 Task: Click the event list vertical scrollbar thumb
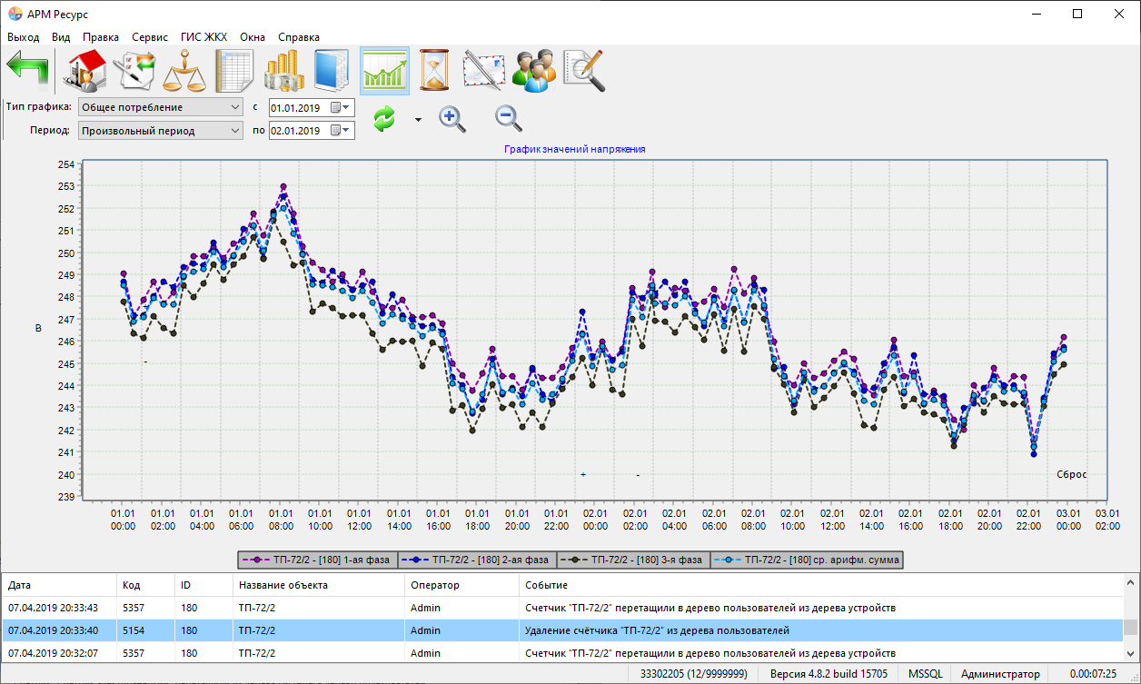[x=1130, y=628]
